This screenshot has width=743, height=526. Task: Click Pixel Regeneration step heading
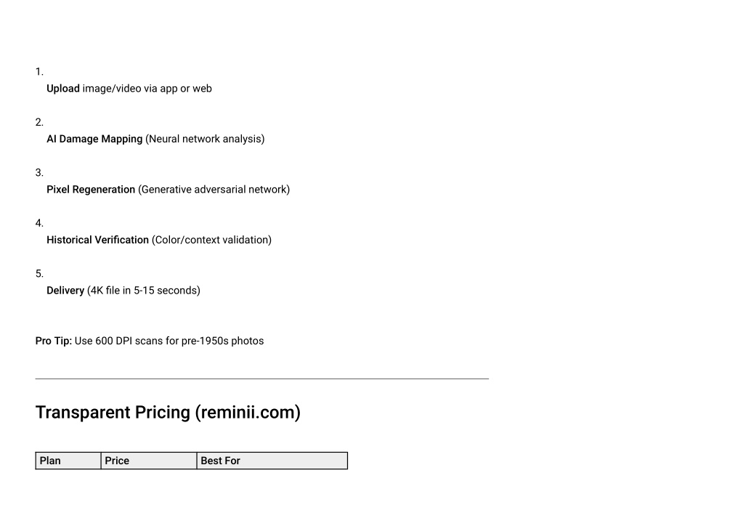tap(91, 190)
